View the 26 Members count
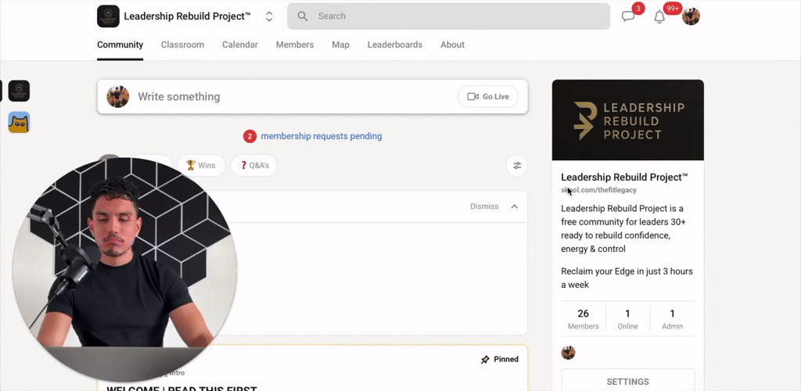The image size is (801, 391). click(583, 320)
